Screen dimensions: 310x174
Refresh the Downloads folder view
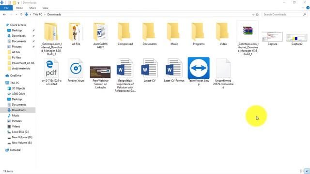point(257,14)
